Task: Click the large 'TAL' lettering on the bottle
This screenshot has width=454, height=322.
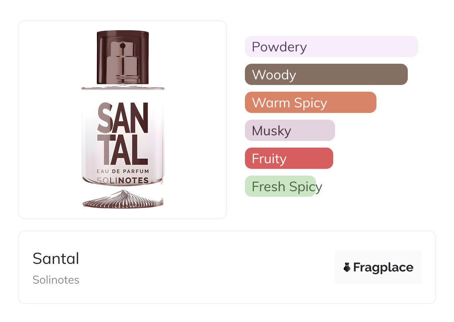Action: [123, 149]
